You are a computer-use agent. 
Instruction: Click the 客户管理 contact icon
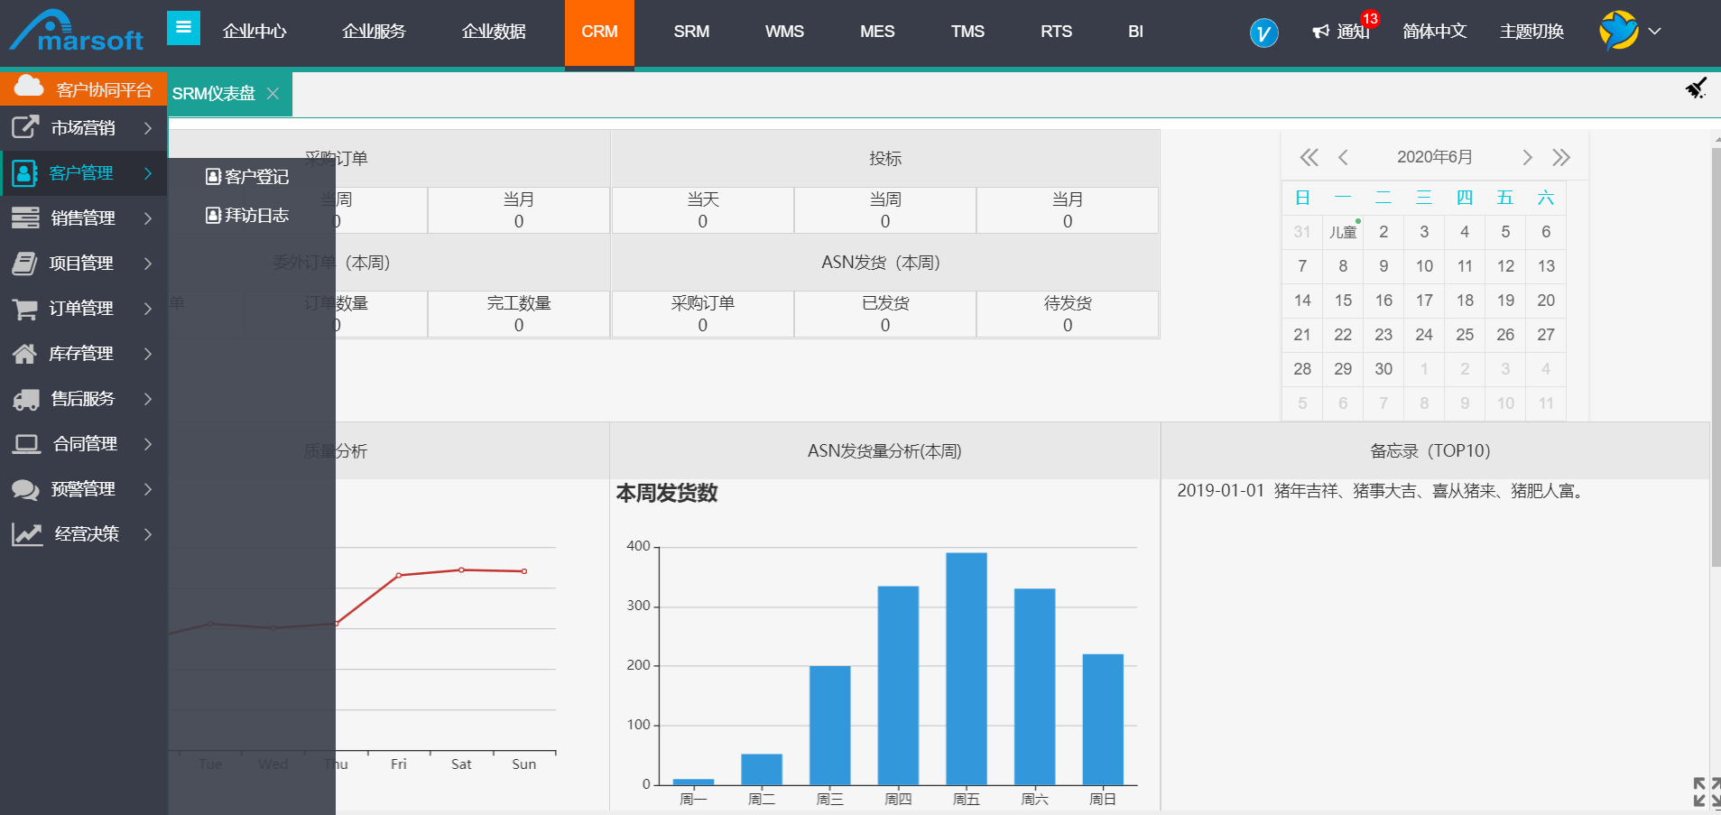(25, 172)
